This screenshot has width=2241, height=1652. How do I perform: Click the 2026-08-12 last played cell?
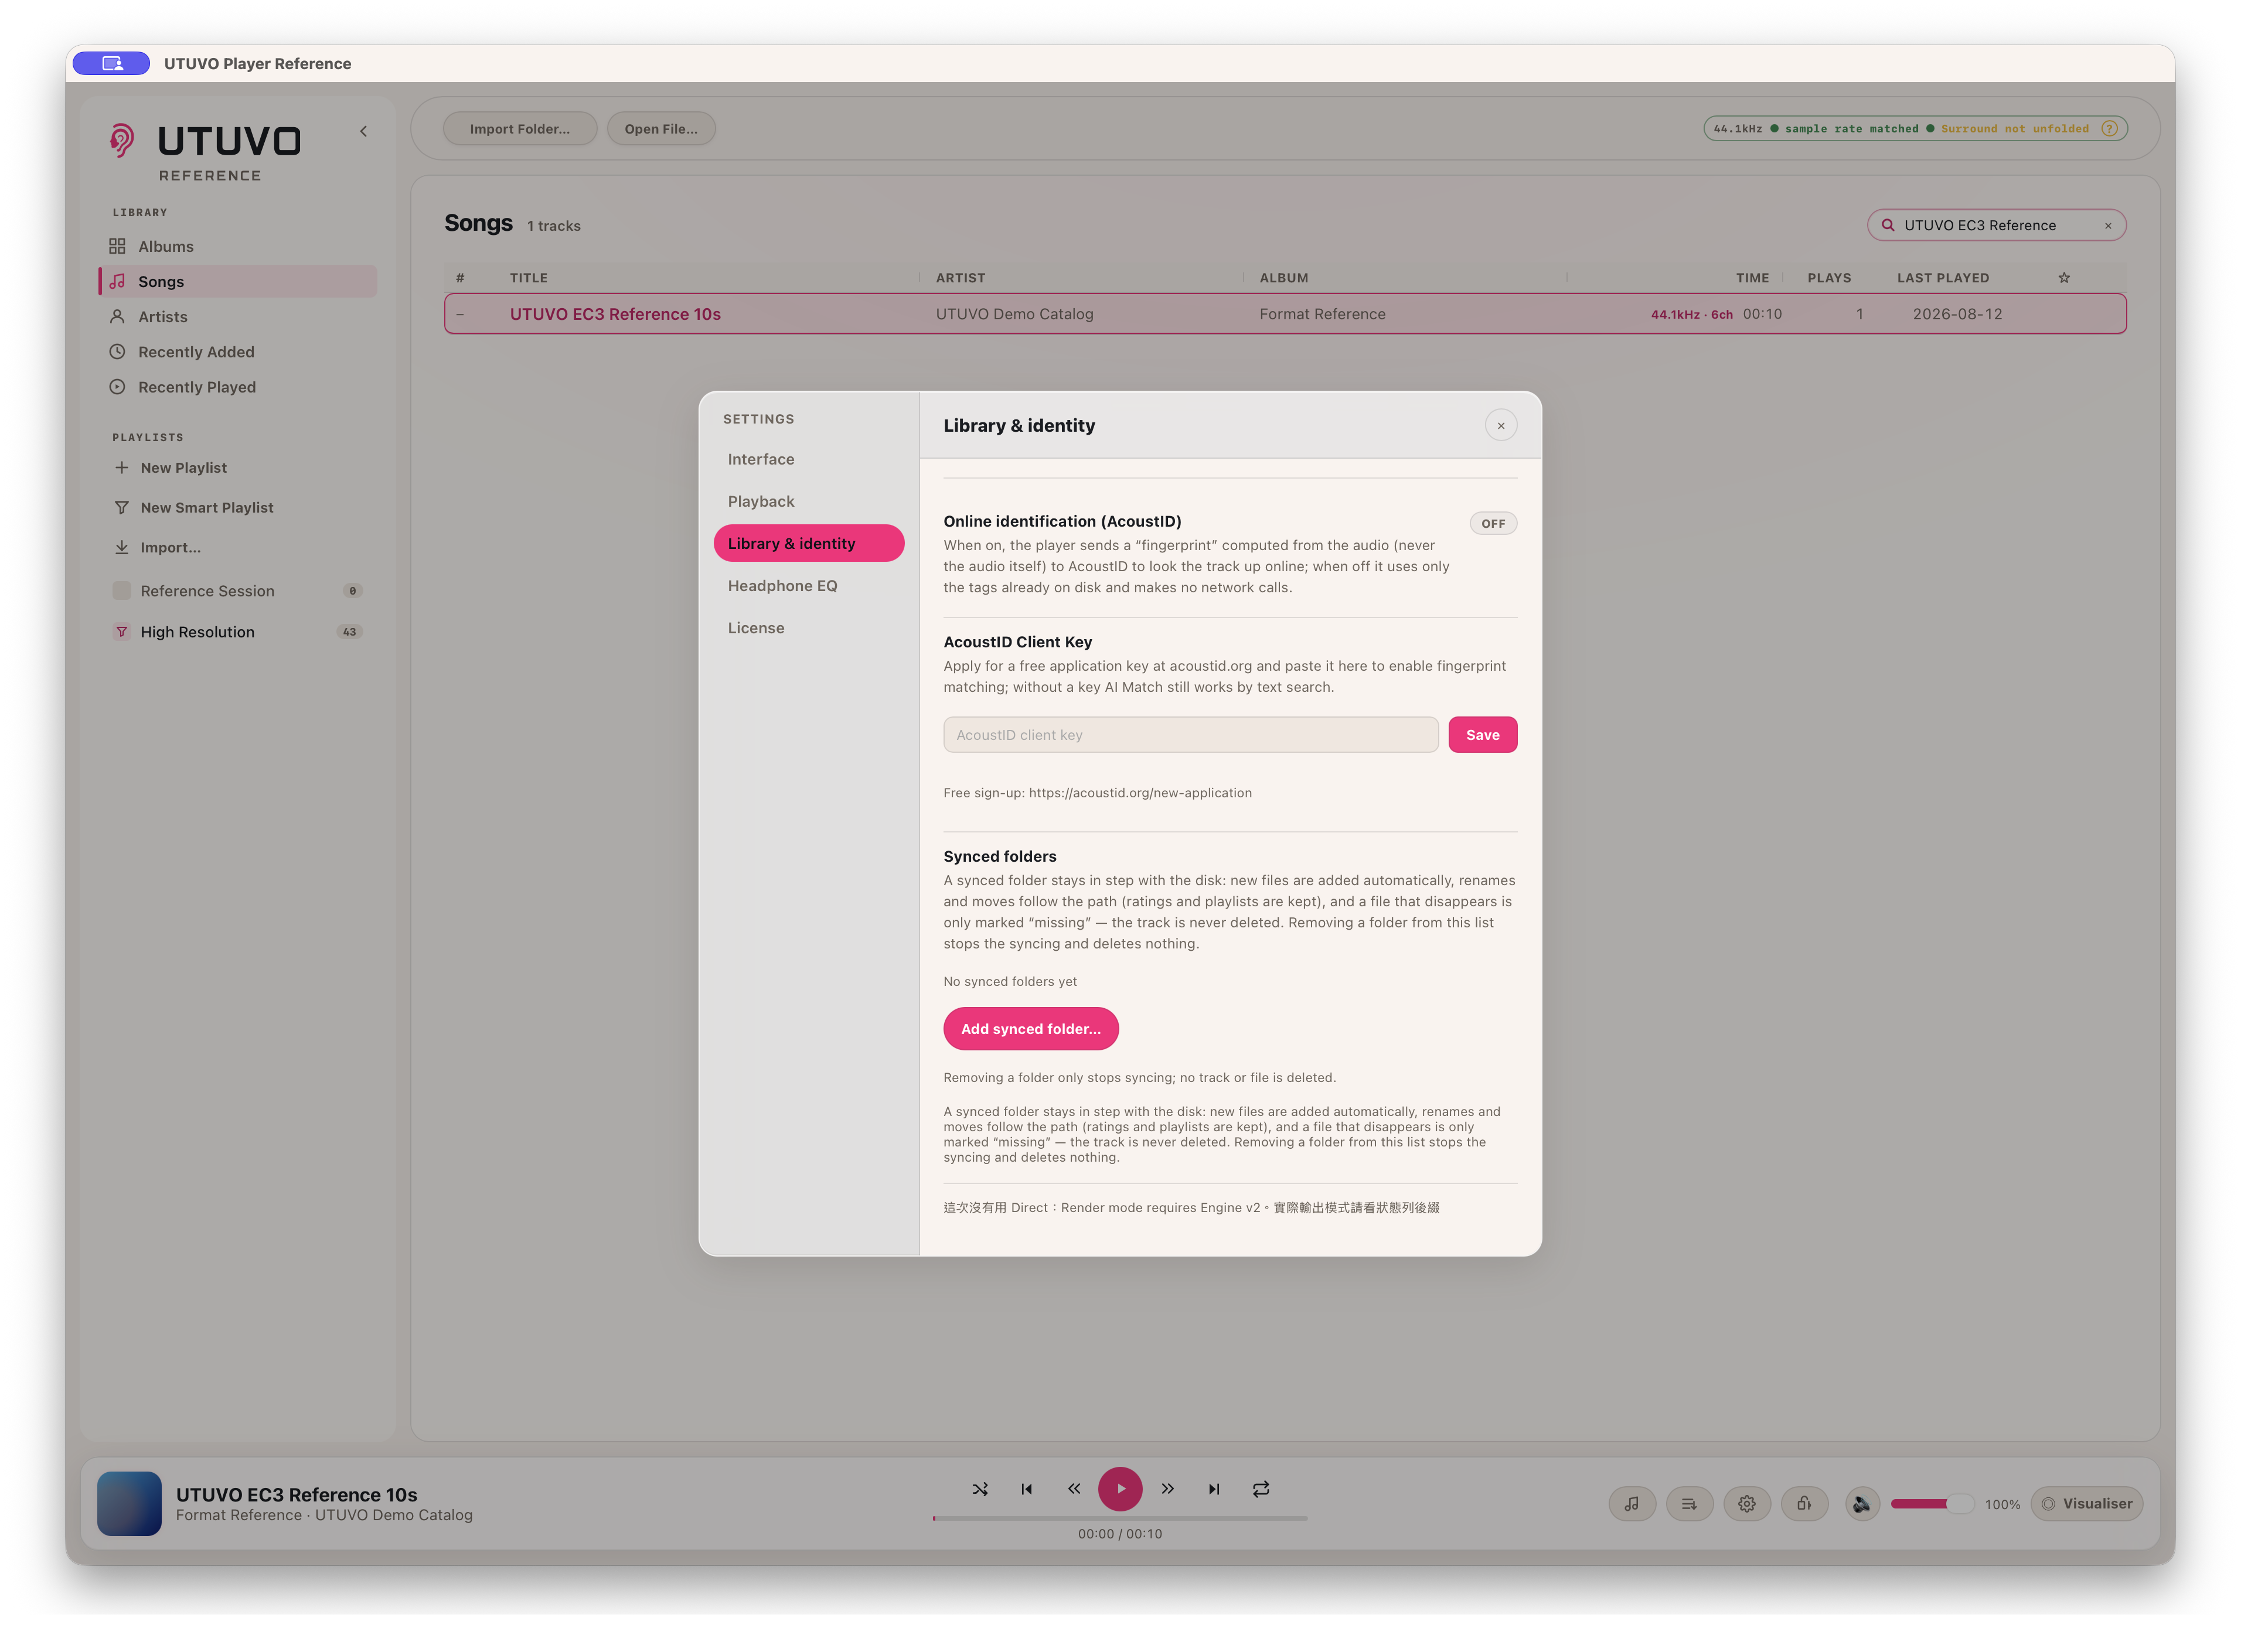click(x=1957, y=314)
